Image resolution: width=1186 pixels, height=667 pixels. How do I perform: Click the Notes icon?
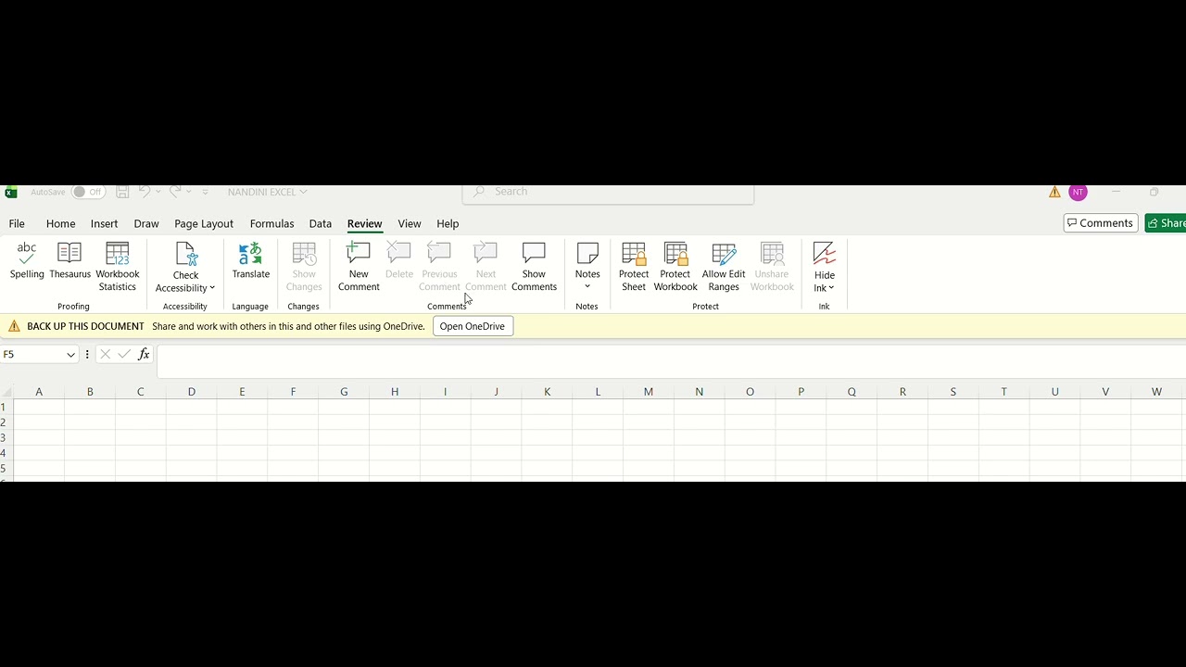click(x=587, y=253)
